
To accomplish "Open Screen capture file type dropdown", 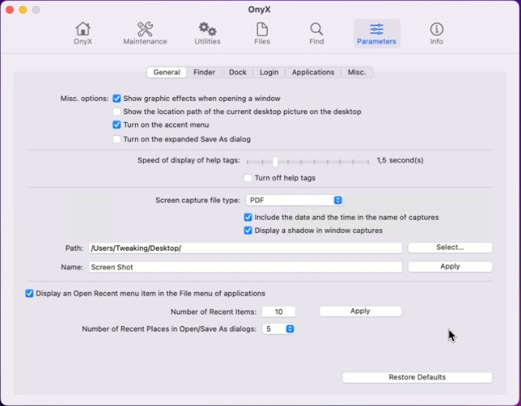I will [x=294, y=200].
